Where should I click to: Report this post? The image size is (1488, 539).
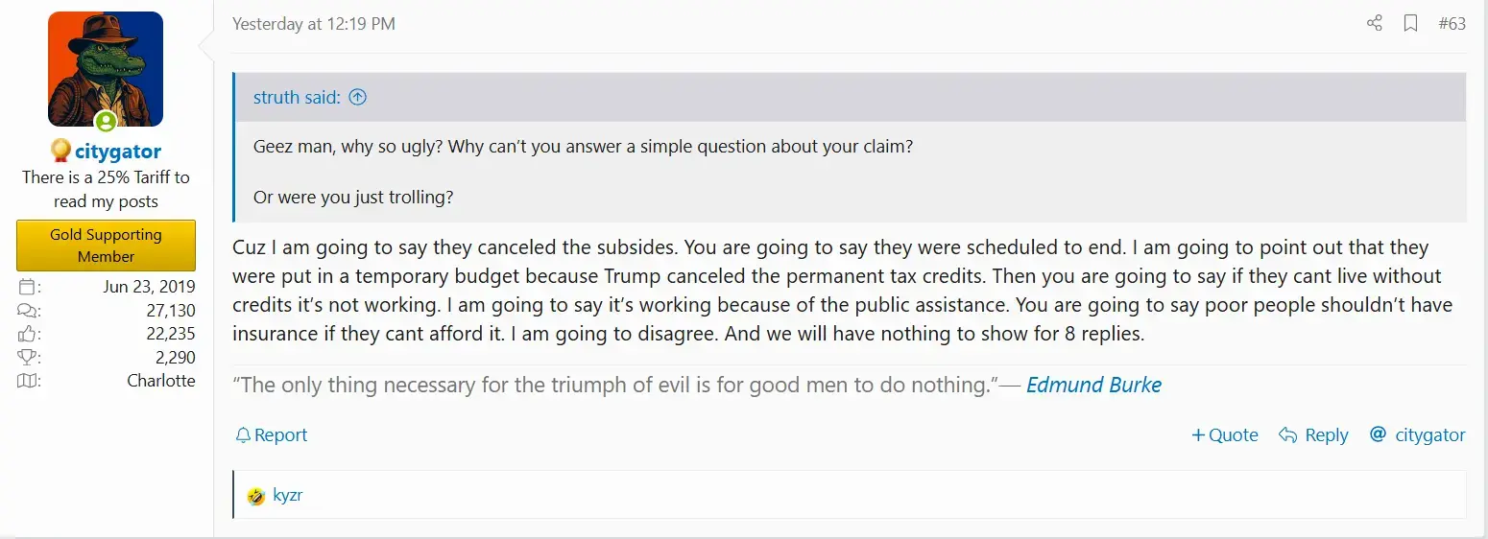click(272, 435)
